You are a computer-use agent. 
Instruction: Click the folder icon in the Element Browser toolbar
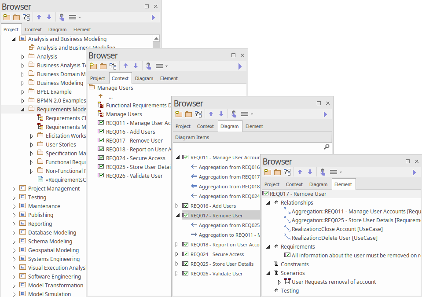pyautogui.click(x=277, y=172)
